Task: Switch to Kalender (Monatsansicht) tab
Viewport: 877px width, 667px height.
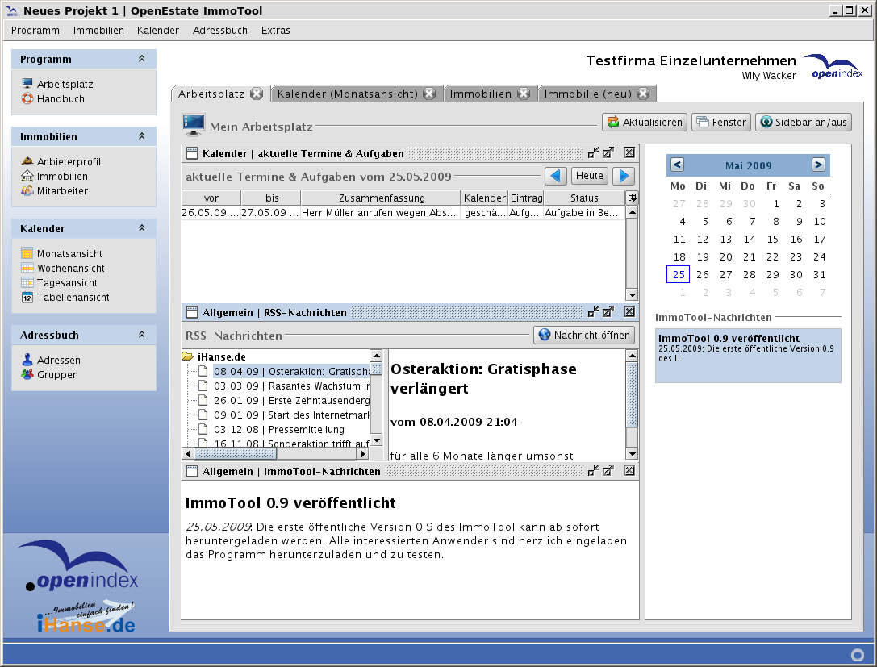Action: pos(347,94)
